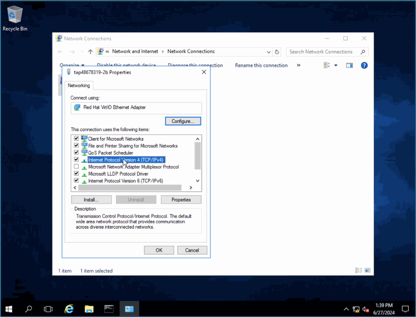This screenshot has width=416, height=317.
Task: Launch Internet Explorer from taskbar
Action: [69, 309]
